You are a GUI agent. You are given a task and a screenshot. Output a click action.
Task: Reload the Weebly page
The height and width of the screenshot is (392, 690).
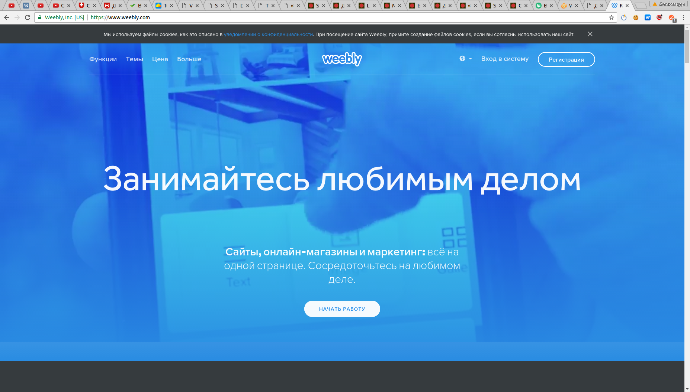(28, 17)
